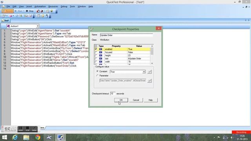Expand the Action1 dropdown list

point(38,26)
